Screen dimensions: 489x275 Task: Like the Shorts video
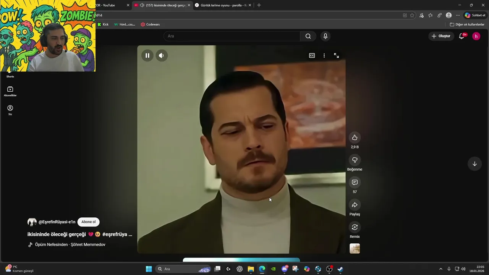pyautogui.click(x=355, y=137)
